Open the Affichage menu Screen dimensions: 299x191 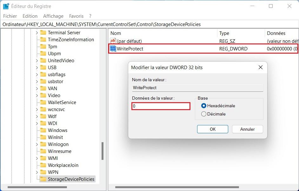[53, 16]
